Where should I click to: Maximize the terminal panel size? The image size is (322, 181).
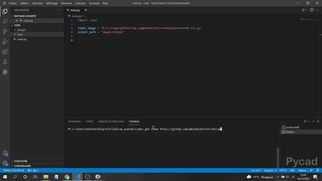[313, 121]
